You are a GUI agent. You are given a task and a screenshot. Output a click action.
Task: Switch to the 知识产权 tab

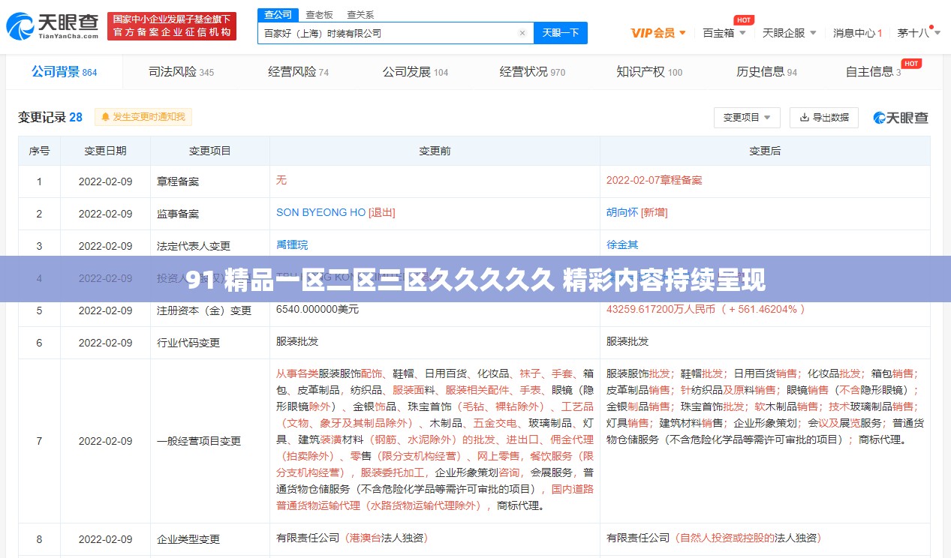(x=649, y=72)
